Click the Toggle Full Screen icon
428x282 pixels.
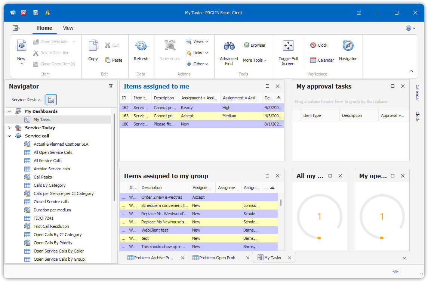288,46
